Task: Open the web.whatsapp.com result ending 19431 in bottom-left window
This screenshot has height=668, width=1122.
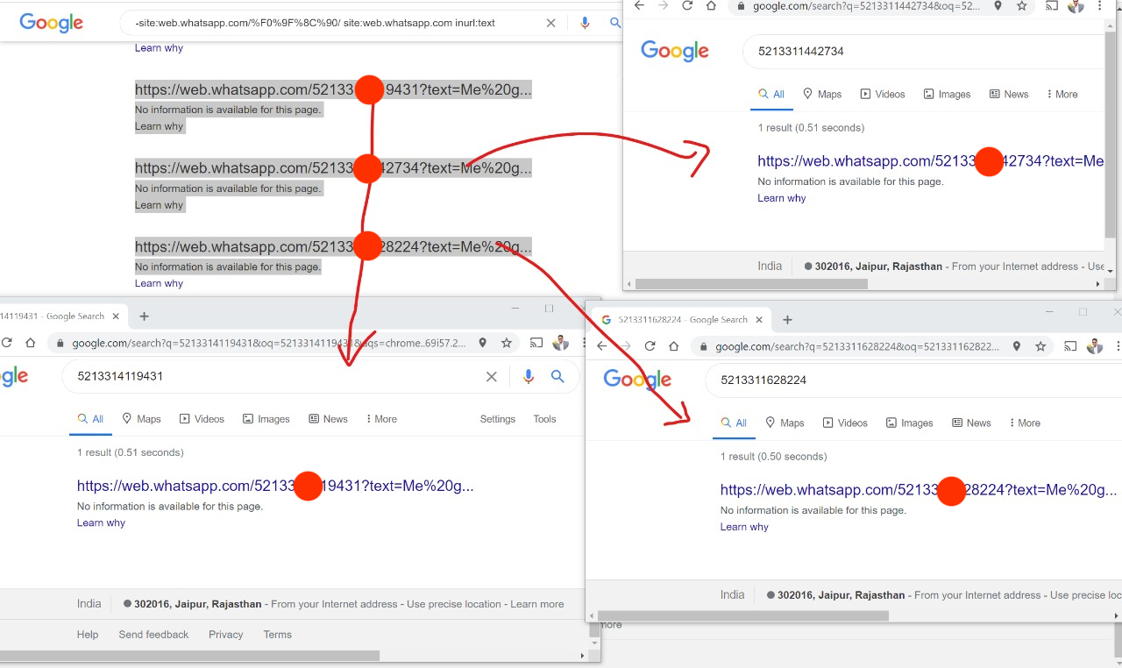Action: 275,486
